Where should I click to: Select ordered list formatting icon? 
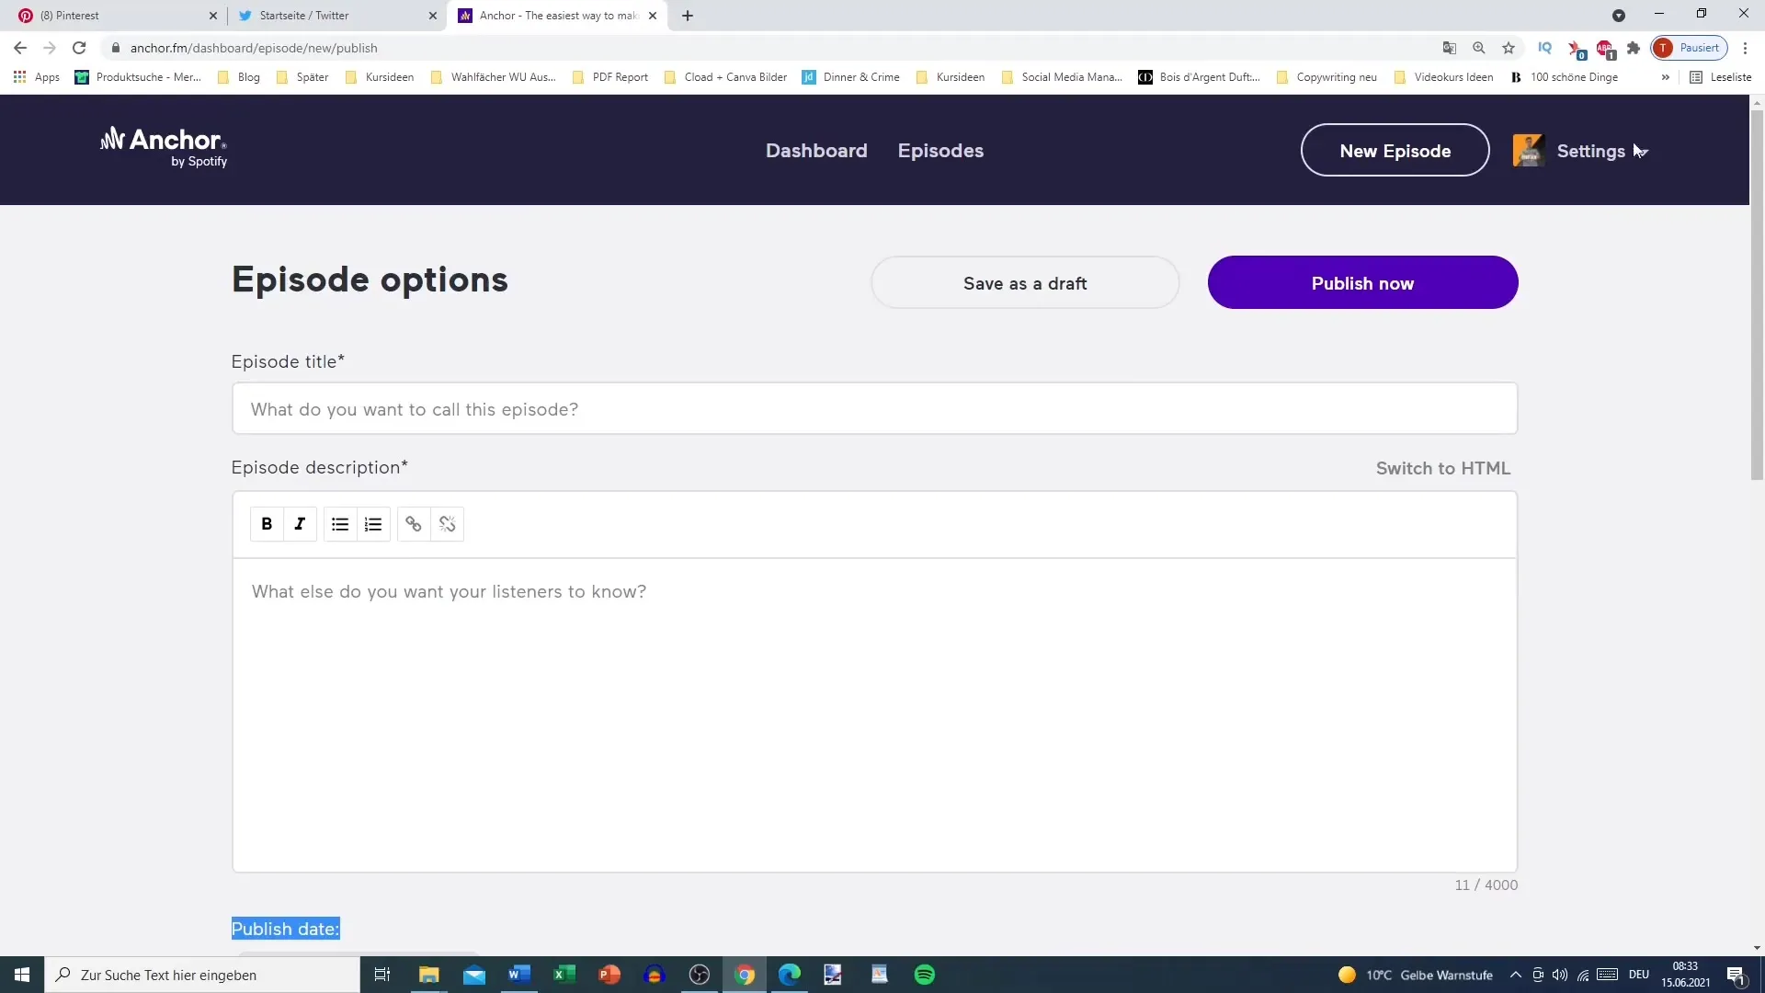(373, 524)
